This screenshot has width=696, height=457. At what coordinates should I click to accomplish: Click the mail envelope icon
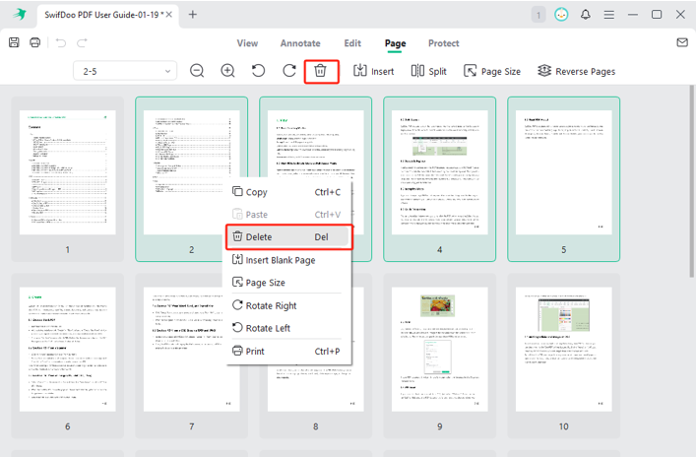pos(682,42)
